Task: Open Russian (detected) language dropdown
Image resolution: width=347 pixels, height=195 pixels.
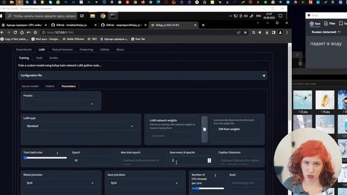Action: pos(326,32)
